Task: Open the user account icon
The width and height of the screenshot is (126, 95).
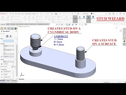Action: pyautogui.click(x=110, y=14)
